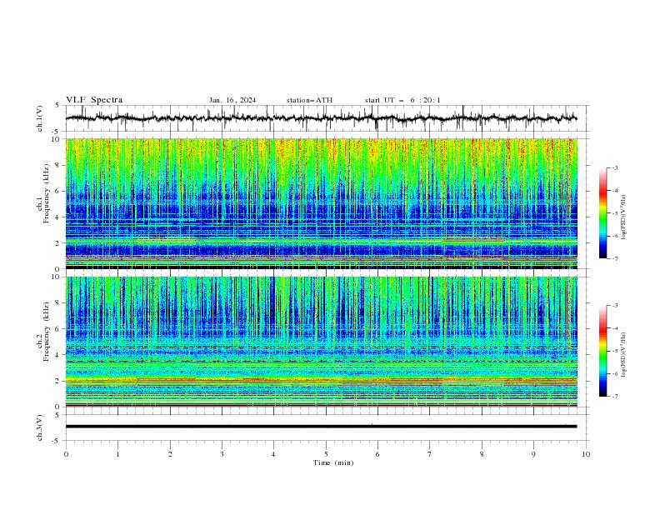Click the "ch.3(V)" axis label
This screenshot has height=510, width=660.
pyautogui.click(x=40, y=427)
